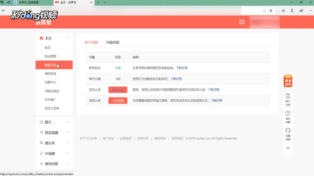Click 了解详情 link in 帐号分值 row
314x176 pixels.
[176, 79]
